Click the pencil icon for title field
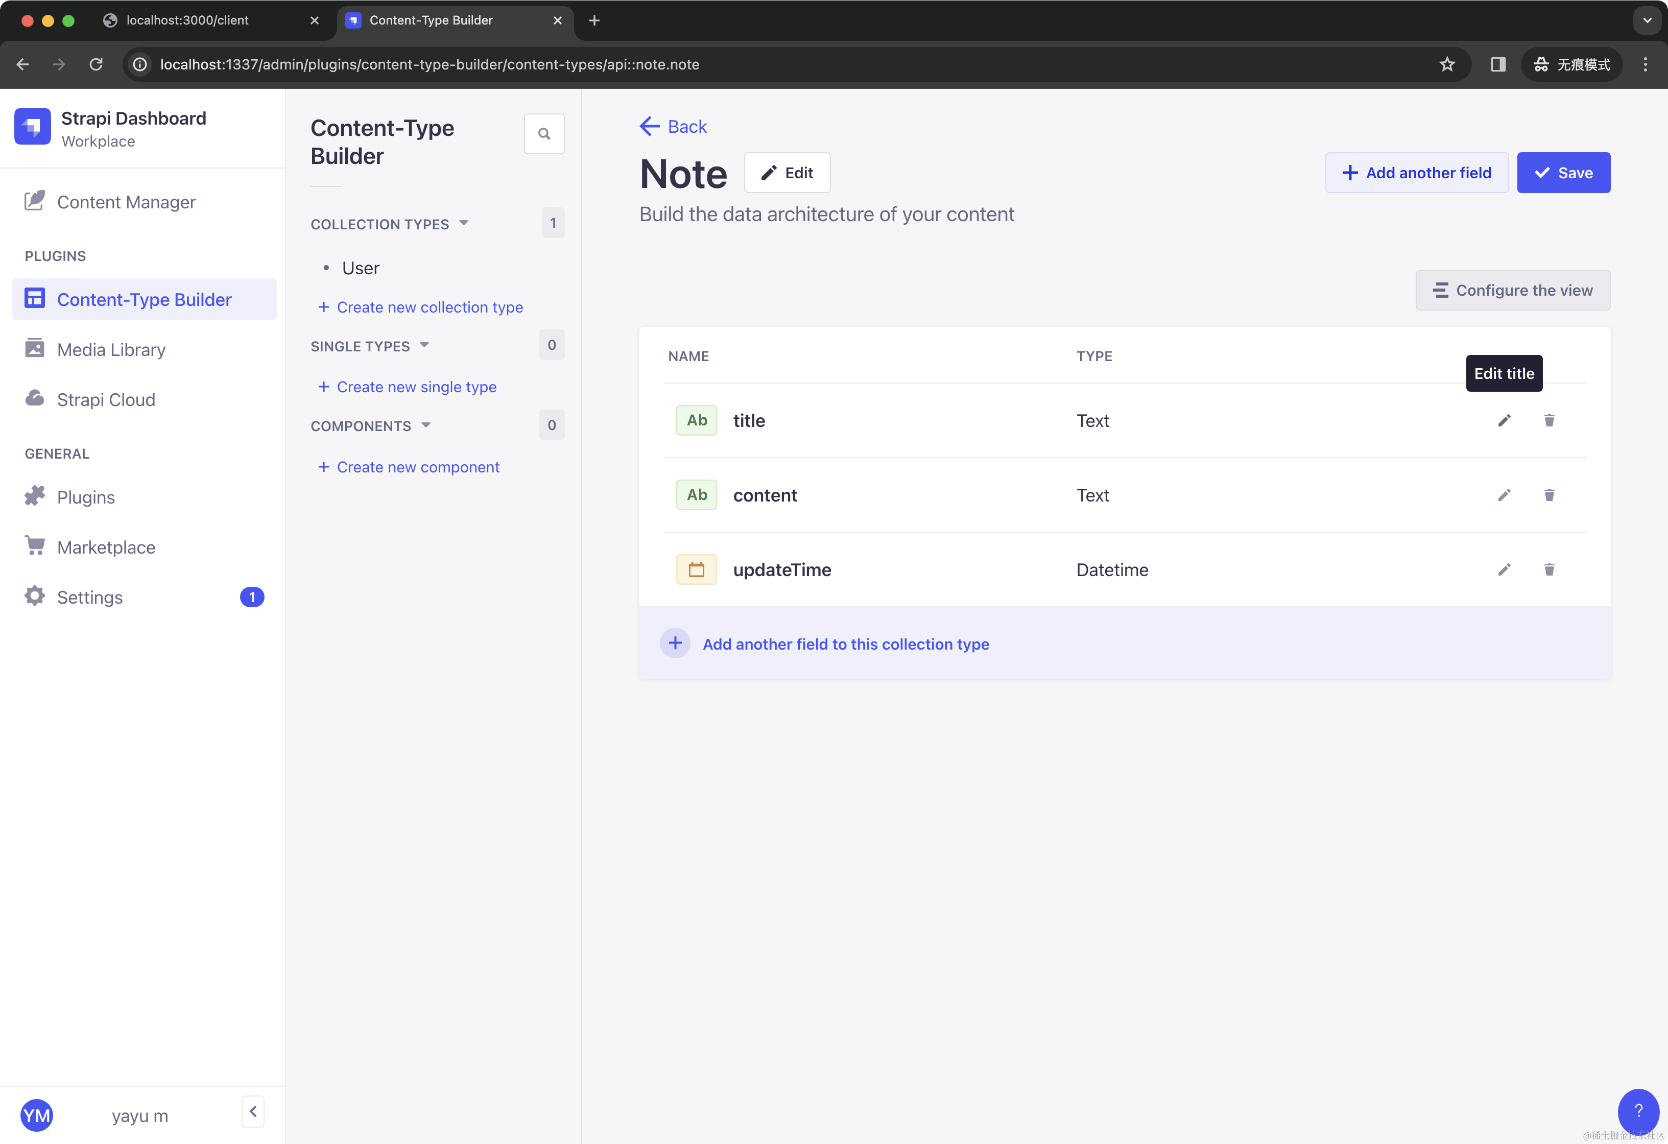 point(1504,420)
